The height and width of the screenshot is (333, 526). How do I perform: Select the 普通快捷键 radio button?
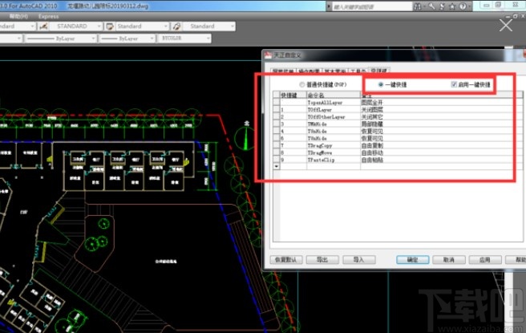tap(301, 84)
